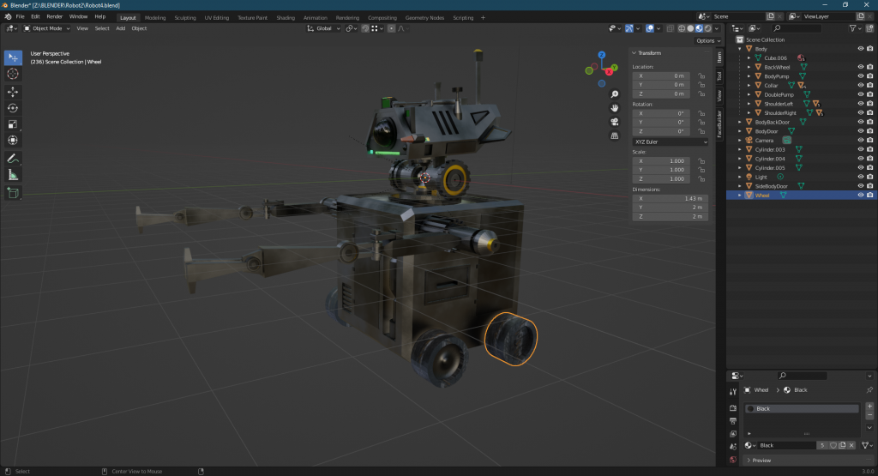Open the Tool properties tab icon
Image resolution: width=878 pixels, height=476 pixels.
pos(733,391)
